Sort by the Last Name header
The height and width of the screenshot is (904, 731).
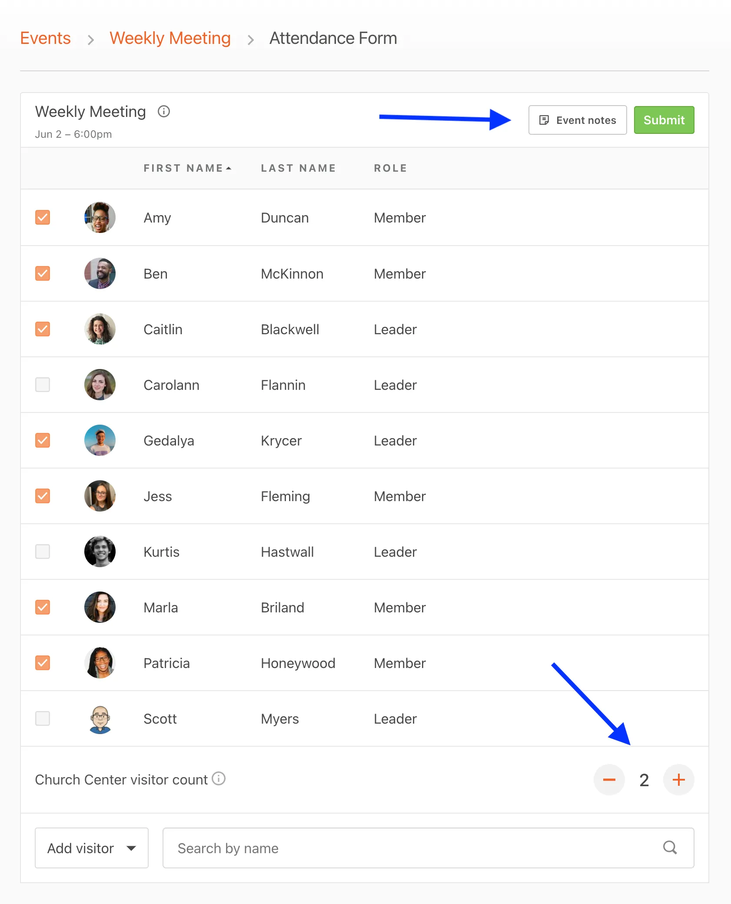click(x=298, y=168)
